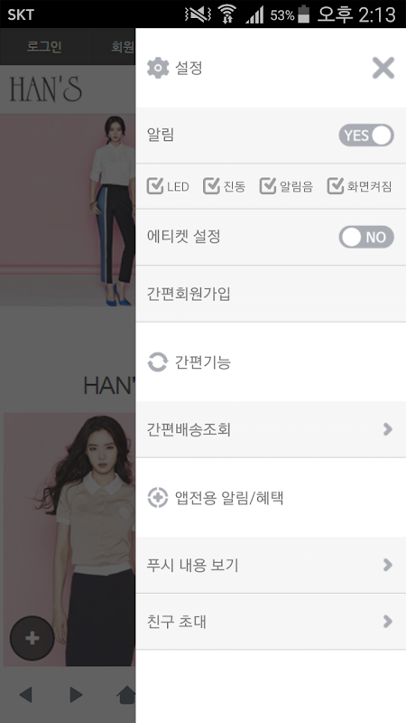Tap the 간편기능 refresh arrows icon
The height and width of the screenshot is (723, 406).
point(157,362)
